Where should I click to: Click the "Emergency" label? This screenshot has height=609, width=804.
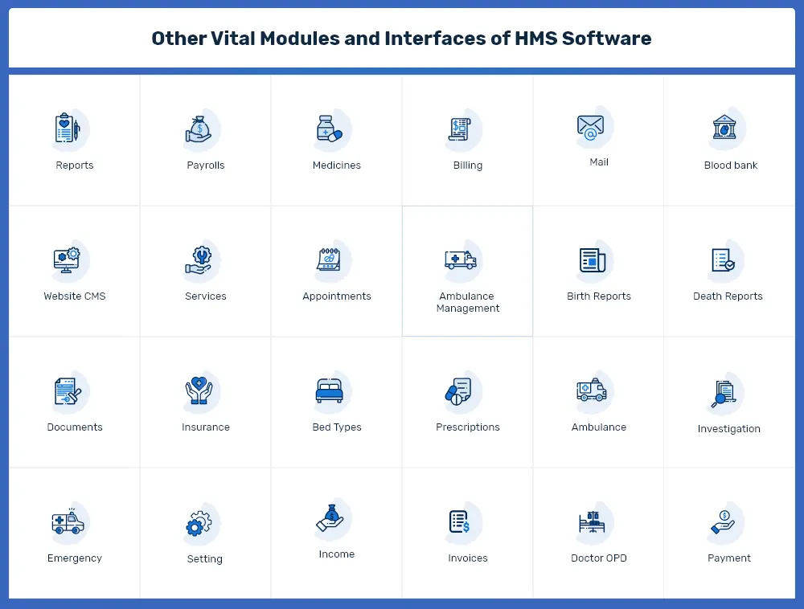(75, 558)
